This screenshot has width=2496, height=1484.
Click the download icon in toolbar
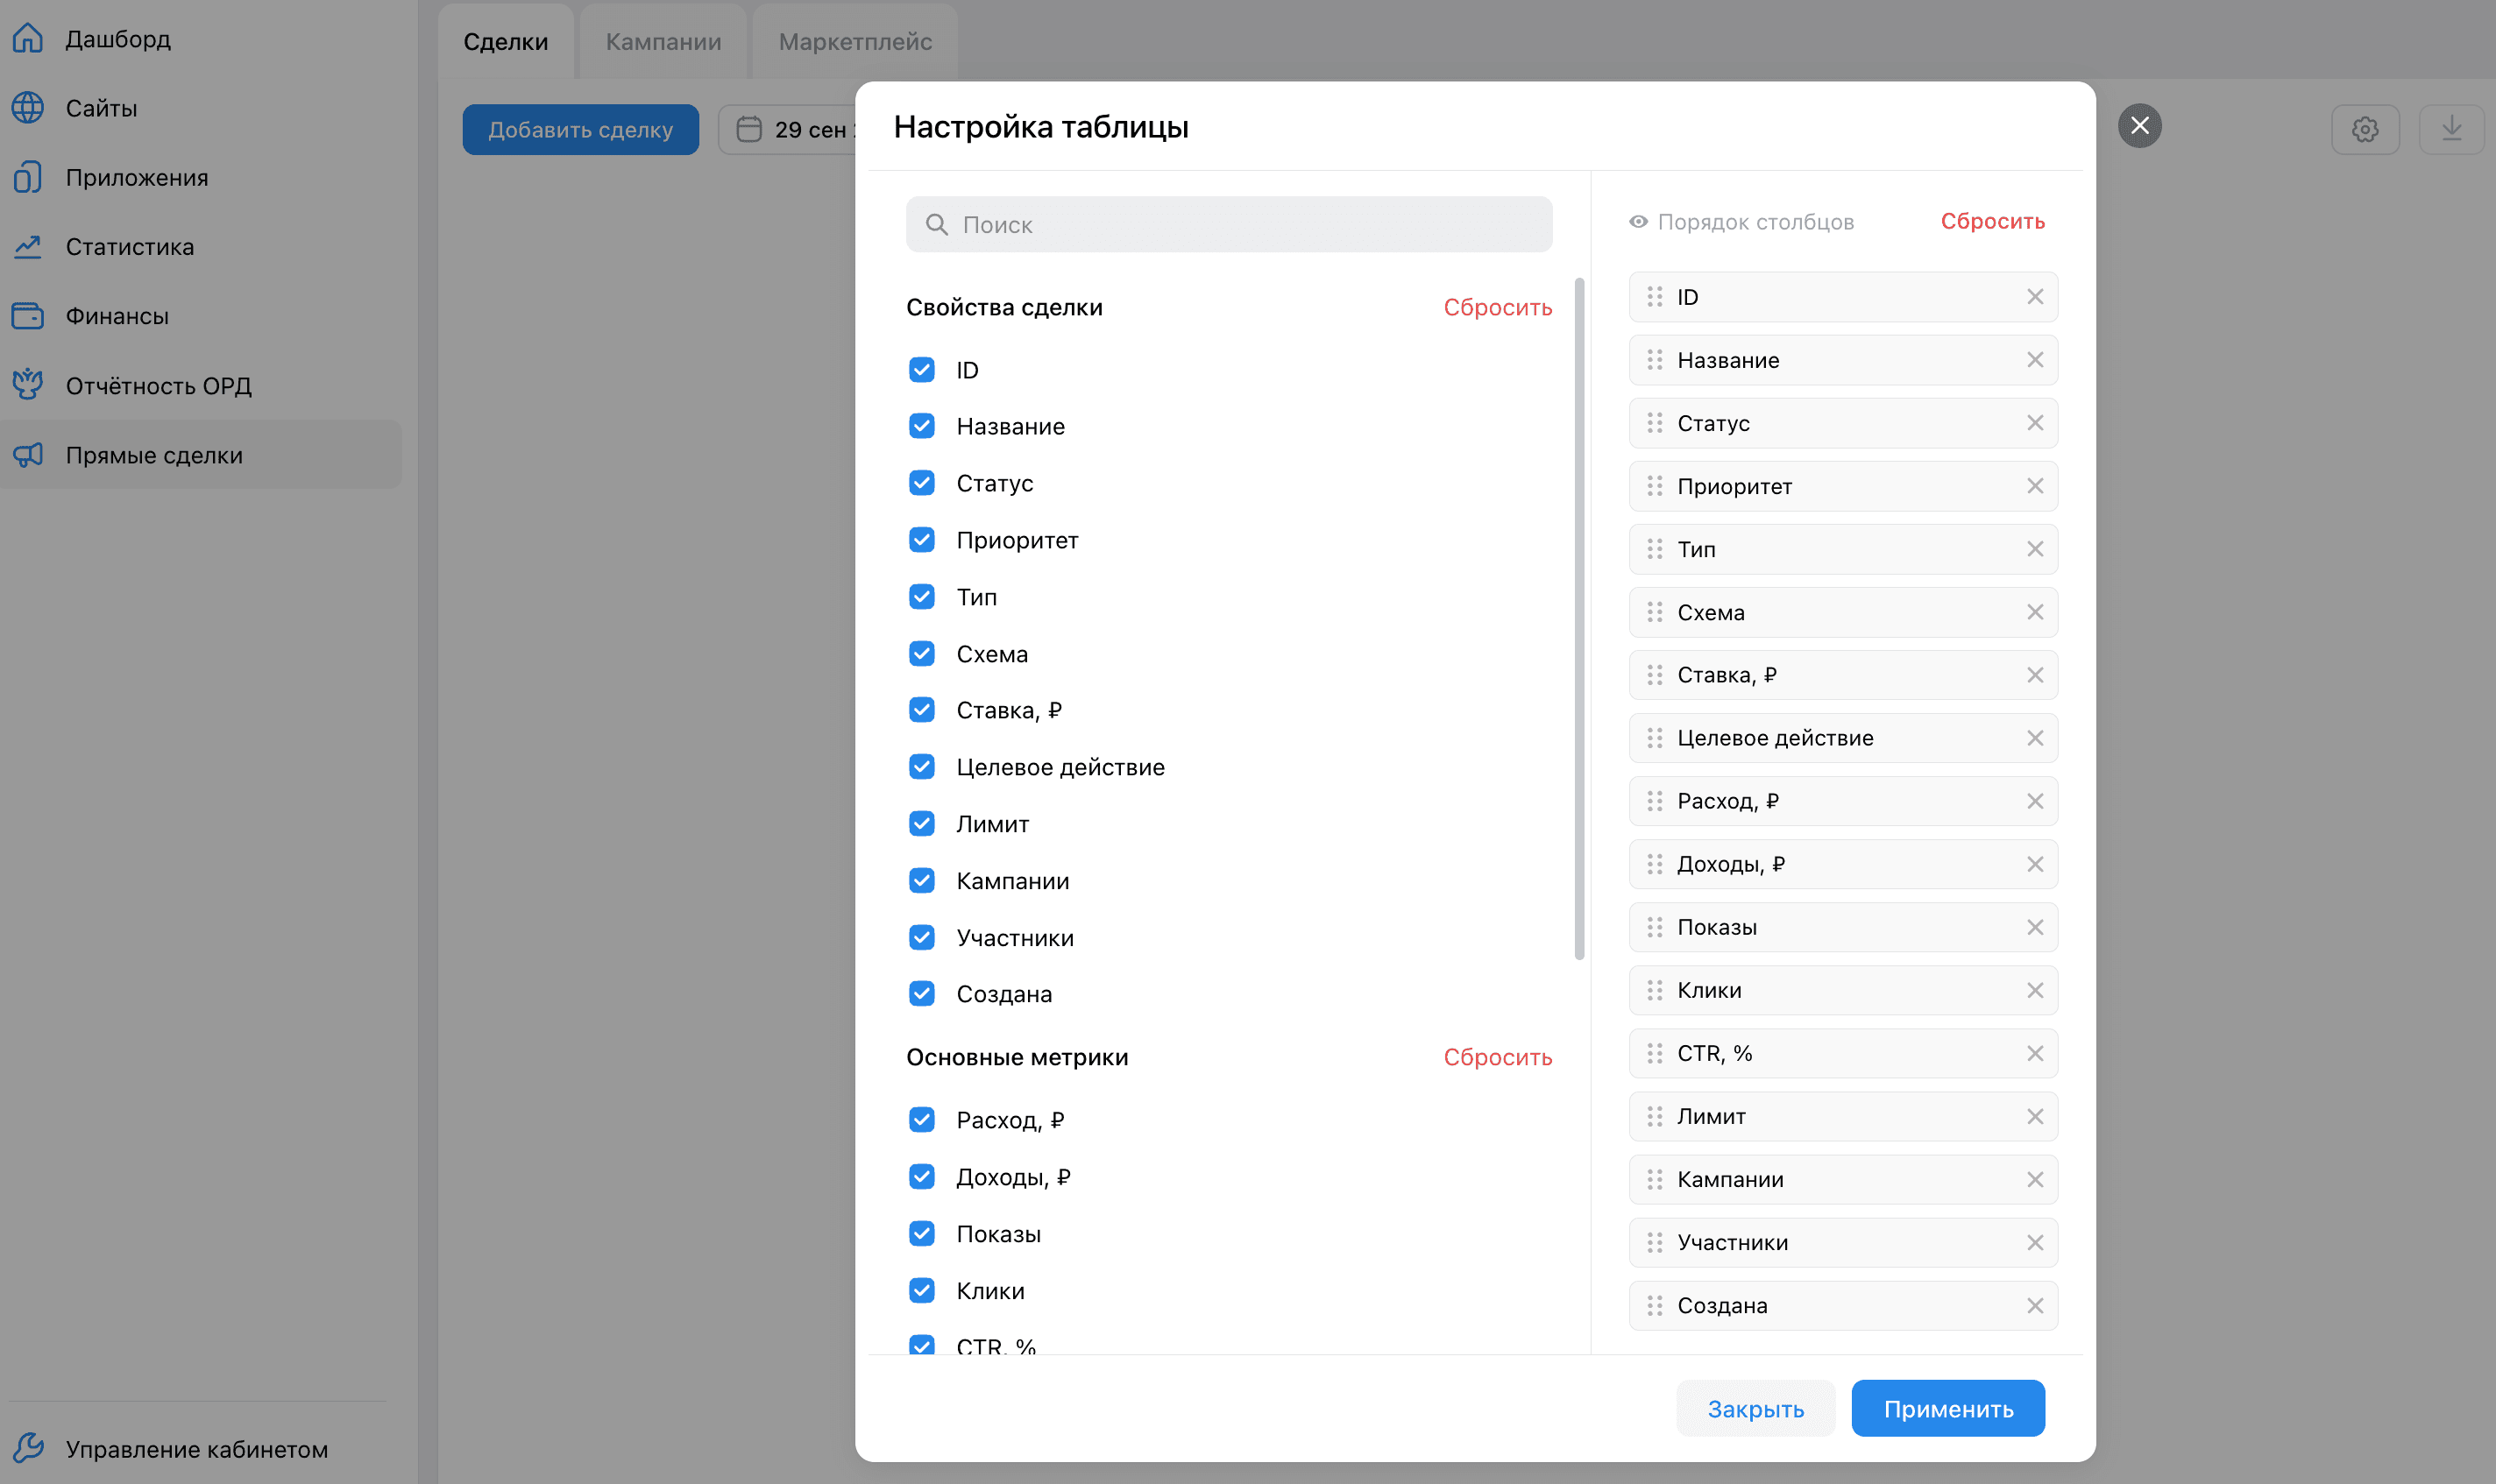(2451, 129)
